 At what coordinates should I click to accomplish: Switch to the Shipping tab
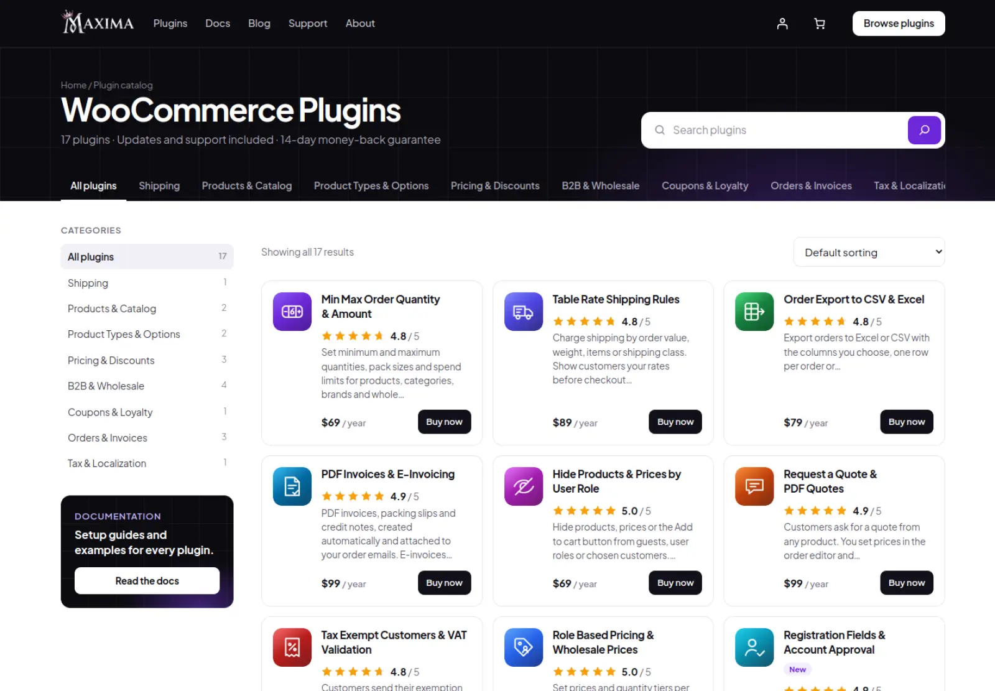click(x=159, y=186)
